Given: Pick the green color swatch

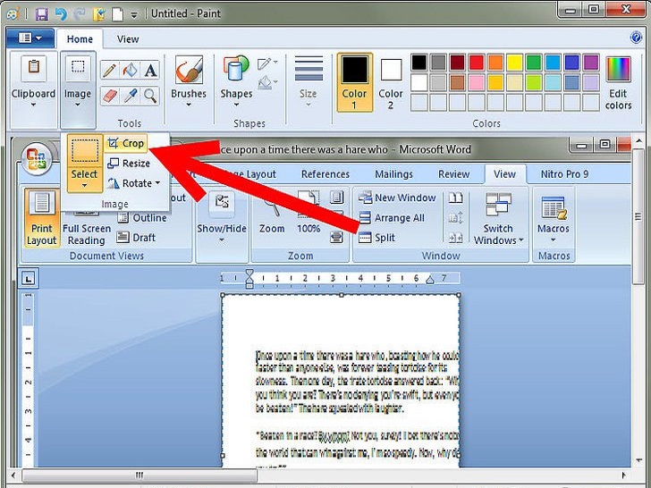Looking at the screenshot, I should 534,63.
